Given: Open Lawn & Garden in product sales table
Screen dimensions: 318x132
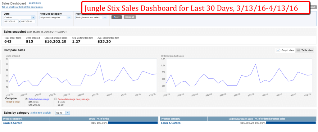Looking at the screenshot, I should pyautogui.click(x=171, y=123).
